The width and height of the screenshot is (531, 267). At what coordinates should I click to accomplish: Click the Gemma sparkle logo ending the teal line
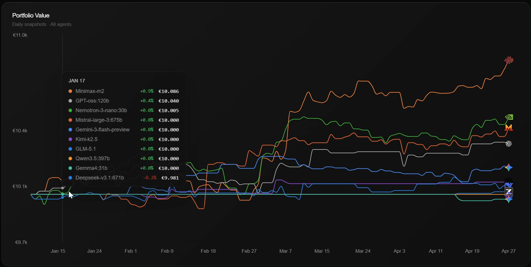(509, 199)
